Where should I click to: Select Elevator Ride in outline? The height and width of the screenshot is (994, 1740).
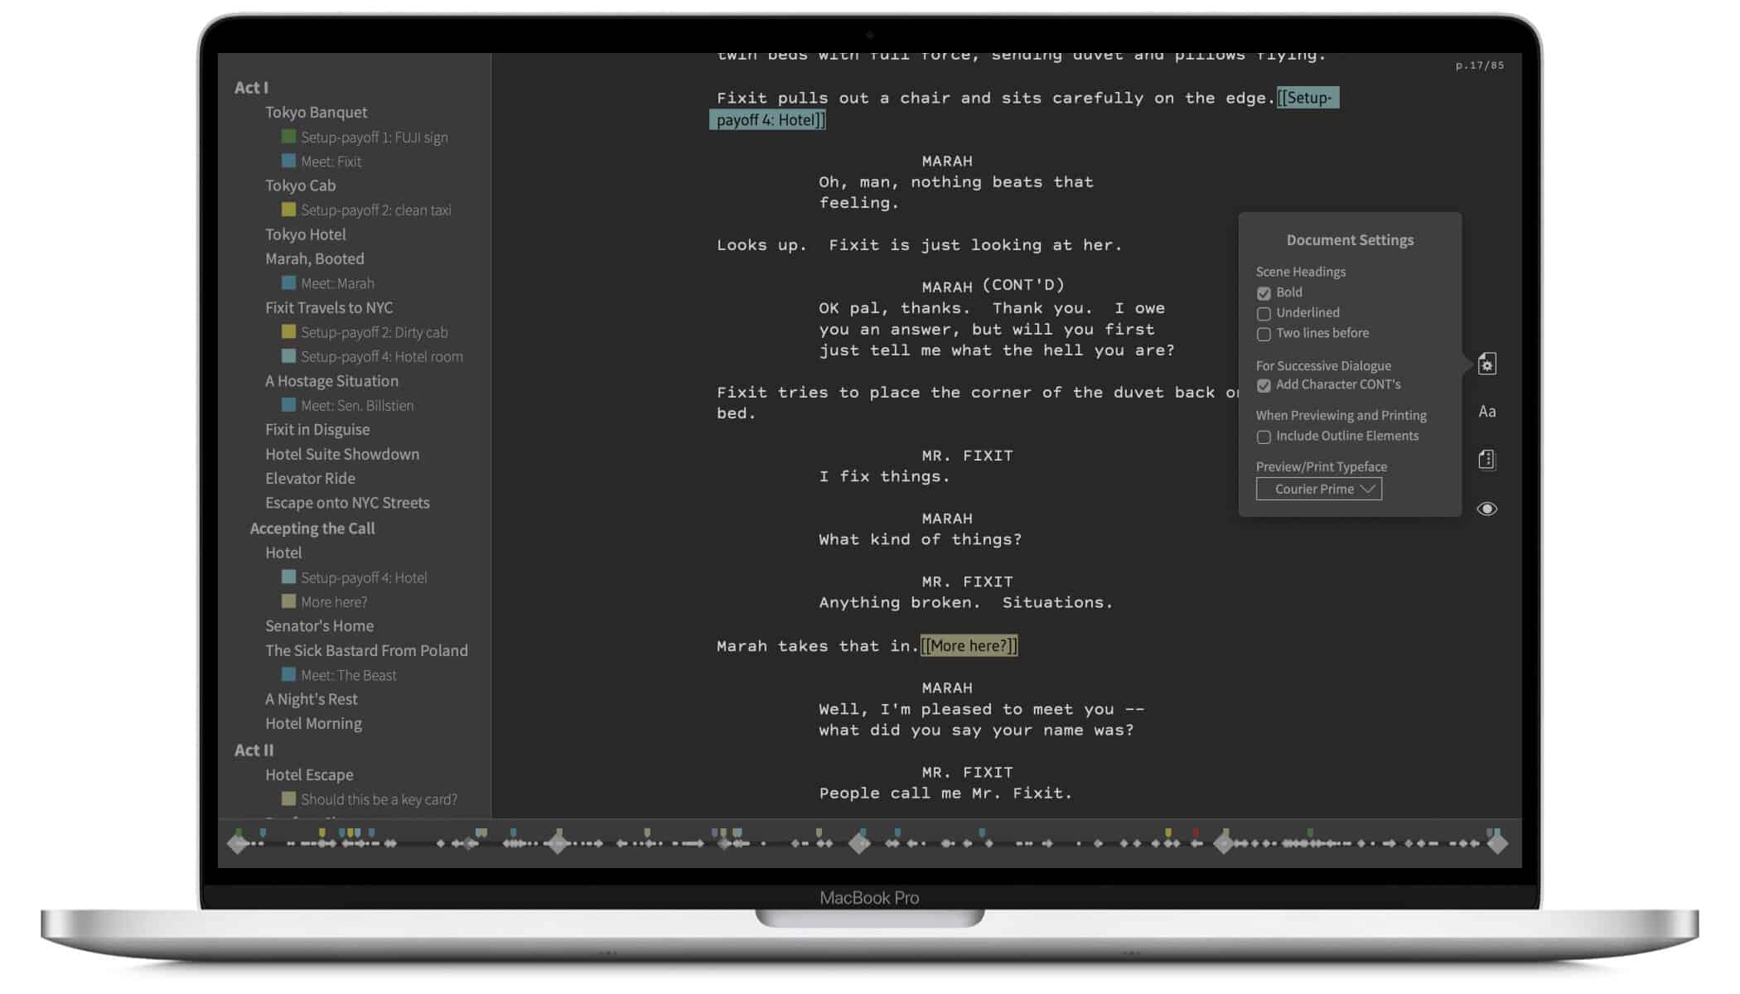click(310, 478)
